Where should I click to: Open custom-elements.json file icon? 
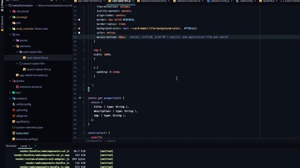[x=14, y=127]
